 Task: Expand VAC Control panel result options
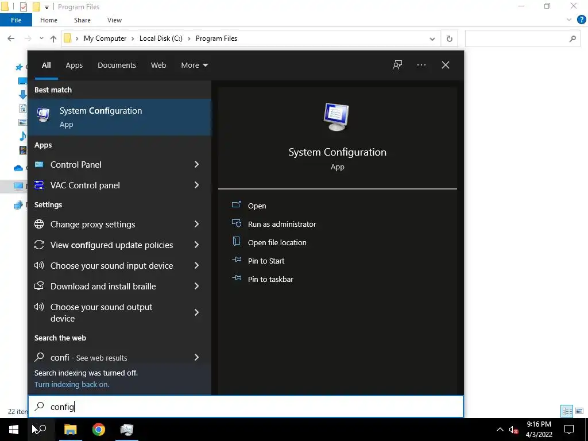pos(196,185)
